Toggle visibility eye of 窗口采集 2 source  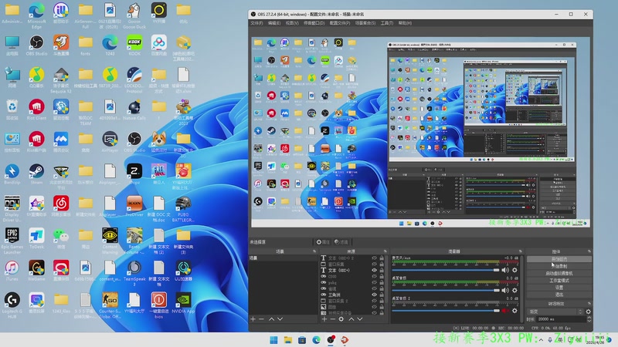pos(374,301)
